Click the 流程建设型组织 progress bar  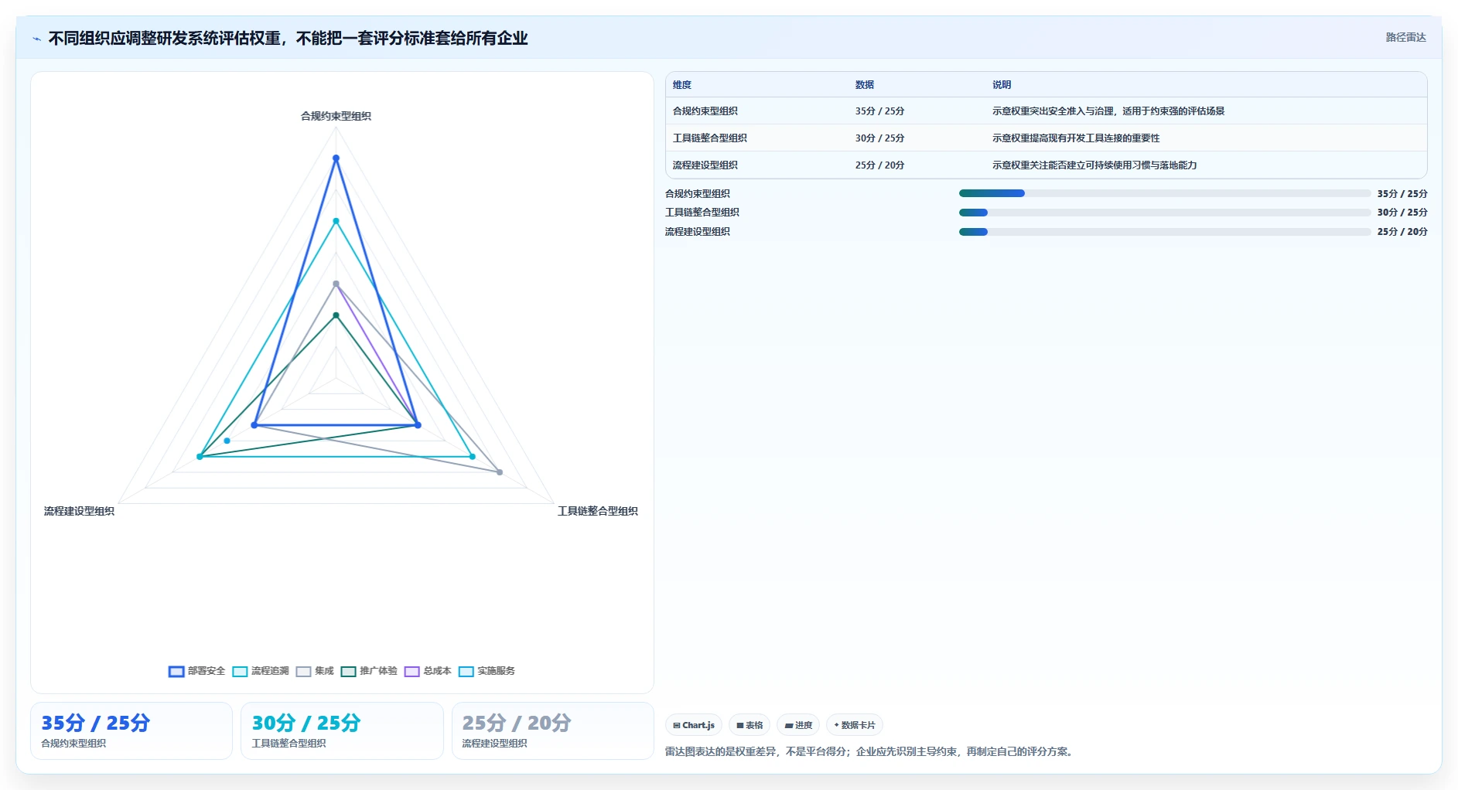click(x=1165, y=232)
